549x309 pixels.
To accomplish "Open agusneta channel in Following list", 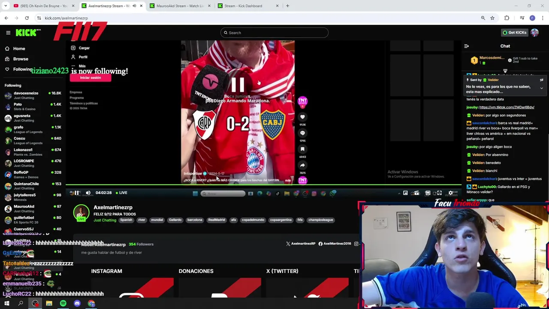I will 33,118.
